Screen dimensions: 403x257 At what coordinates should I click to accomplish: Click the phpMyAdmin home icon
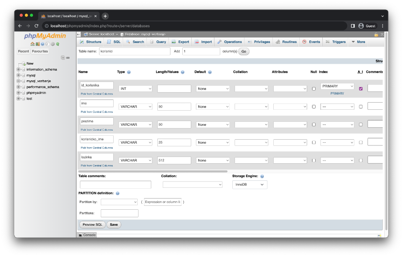point(32,44)
